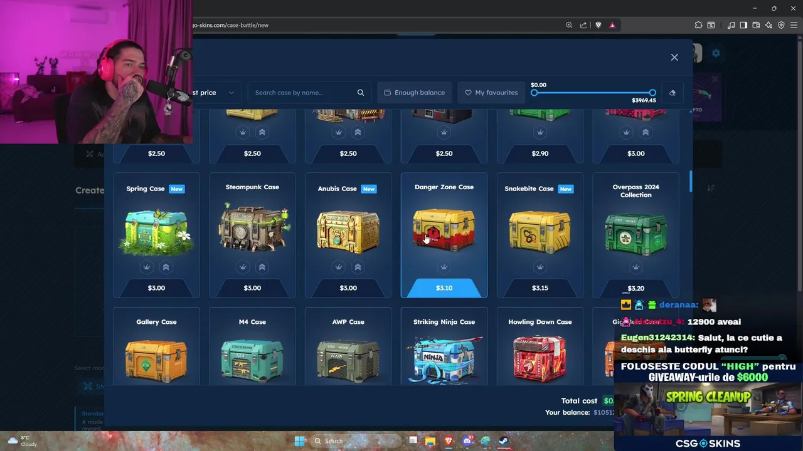The width and height of the screenshot is (803, 451).
Task: Open File Explorer from the taskbar
Action: [x=430, y=441]
